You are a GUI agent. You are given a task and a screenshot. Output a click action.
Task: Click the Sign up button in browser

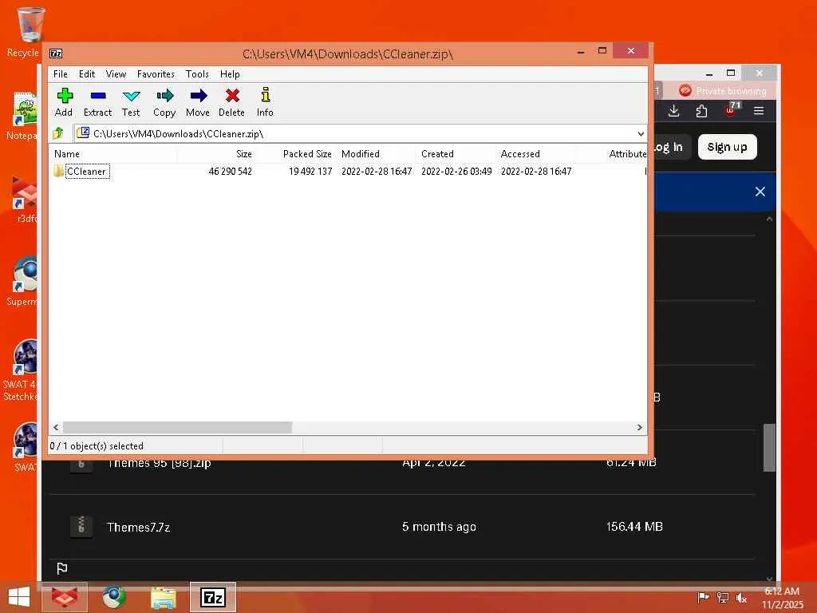click(727, 147)
